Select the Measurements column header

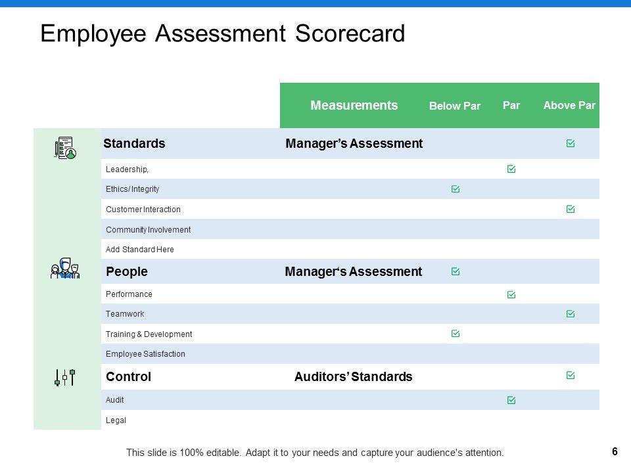(x=354, y=105)
